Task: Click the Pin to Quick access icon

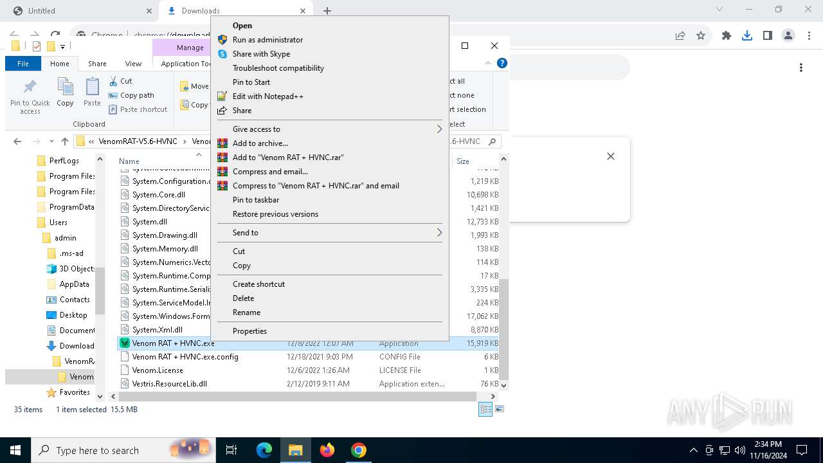Action: click(30, 96)
